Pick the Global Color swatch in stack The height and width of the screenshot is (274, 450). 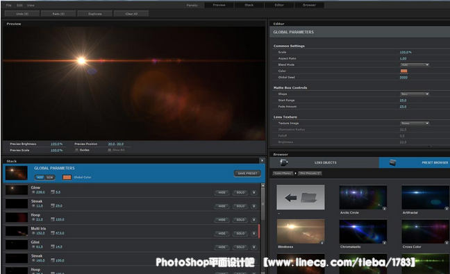pyautogui.click(x=67, y=178)
